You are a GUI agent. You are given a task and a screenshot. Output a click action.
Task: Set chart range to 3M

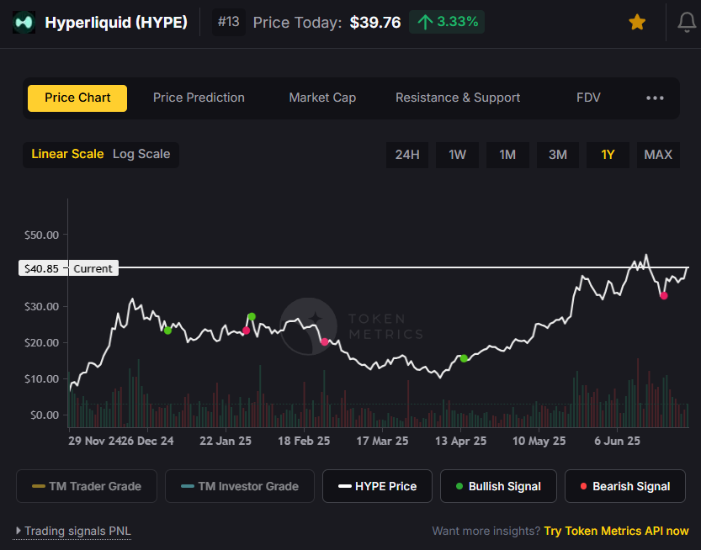pos(557,155)
